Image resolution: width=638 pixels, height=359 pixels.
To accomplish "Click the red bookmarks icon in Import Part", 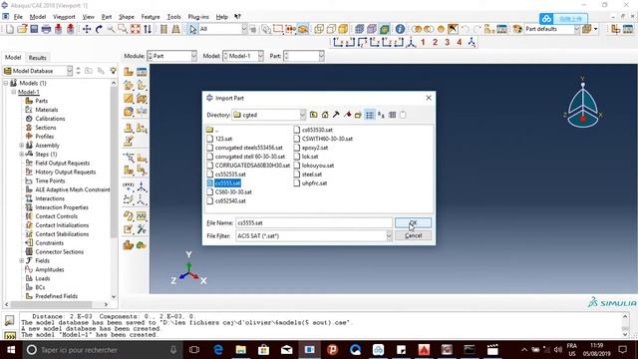I will click(x=348, y=115).
